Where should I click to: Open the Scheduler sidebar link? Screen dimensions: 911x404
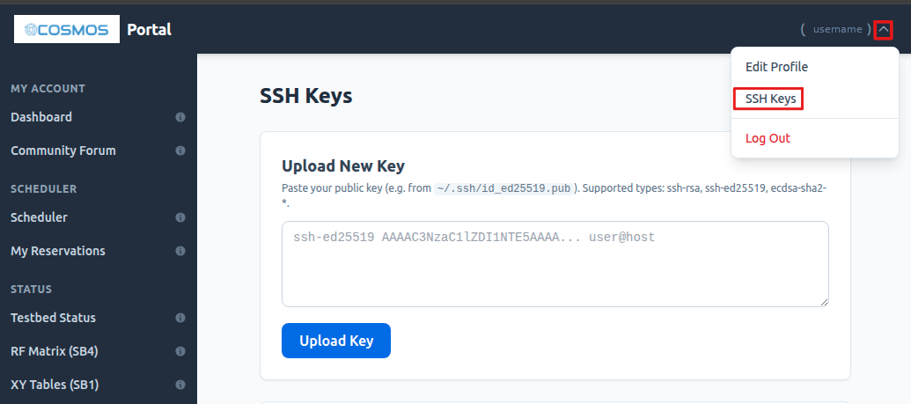pyautogui.click(x=39, y=217)
